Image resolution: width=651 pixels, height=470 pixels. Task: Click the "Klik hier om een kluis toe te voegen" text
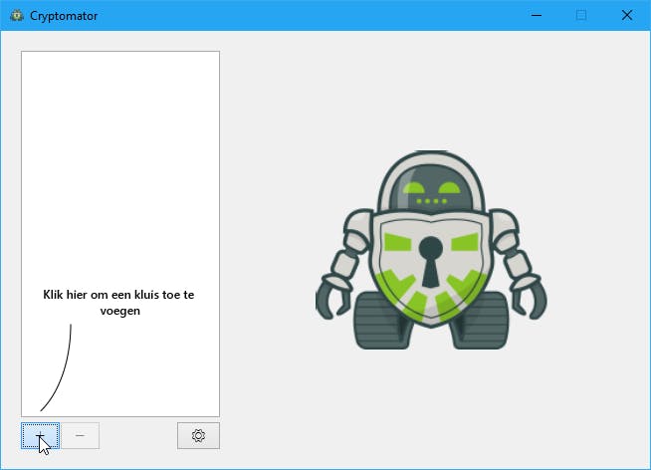[119, 303]
